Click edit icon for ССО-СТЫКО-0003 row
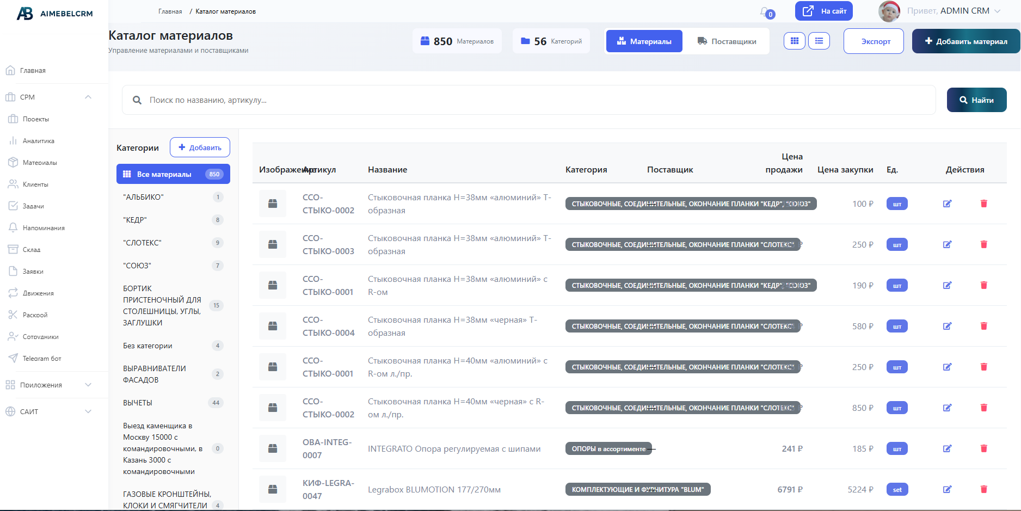The image size is (1021, 511). click(x=947, y=244)
